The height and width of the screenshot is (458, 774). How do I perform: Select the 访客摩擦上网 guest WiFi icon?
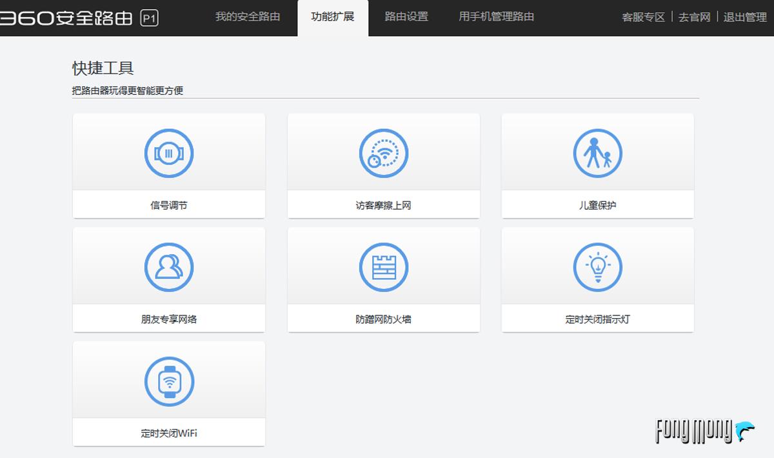383,153
